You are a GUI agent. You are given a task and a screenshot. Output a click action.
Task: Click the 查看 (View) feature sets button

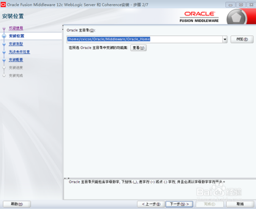pyautogui.click(x=138, y=48)
